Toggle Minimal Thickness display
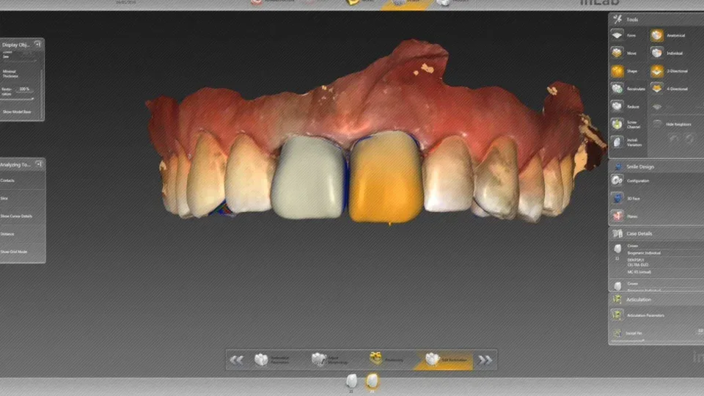 pyautogui.click(x=11, y=73)
